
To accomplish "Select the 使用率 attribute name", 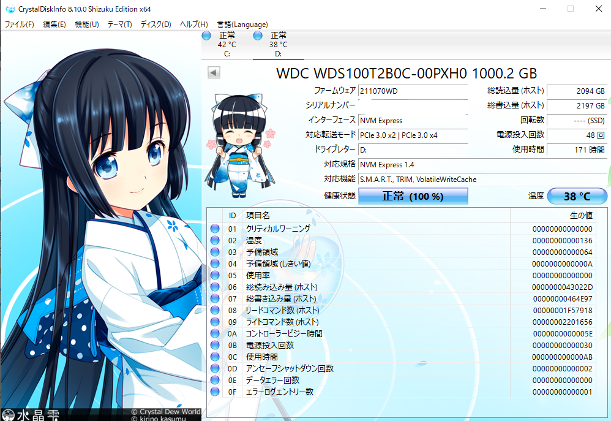I will (258, 276).
